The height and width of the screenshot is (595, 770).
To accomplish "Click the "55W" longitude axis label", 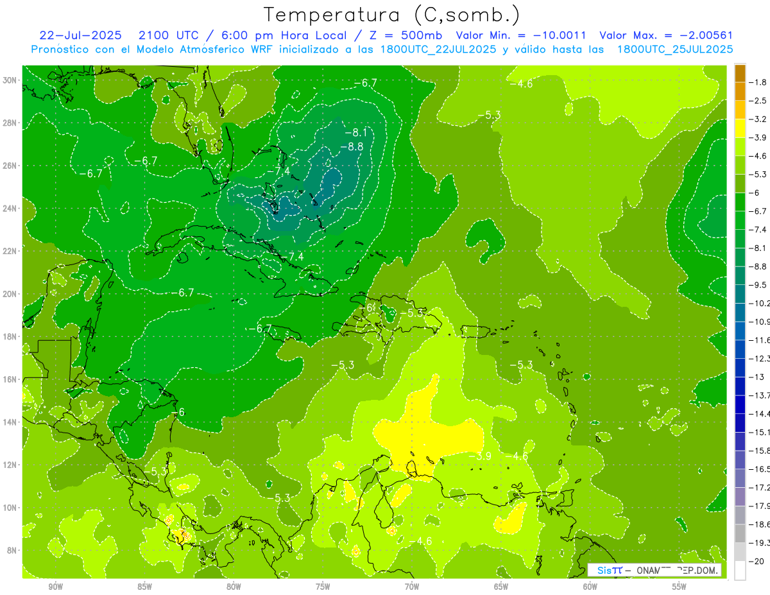I will (679, 587).
